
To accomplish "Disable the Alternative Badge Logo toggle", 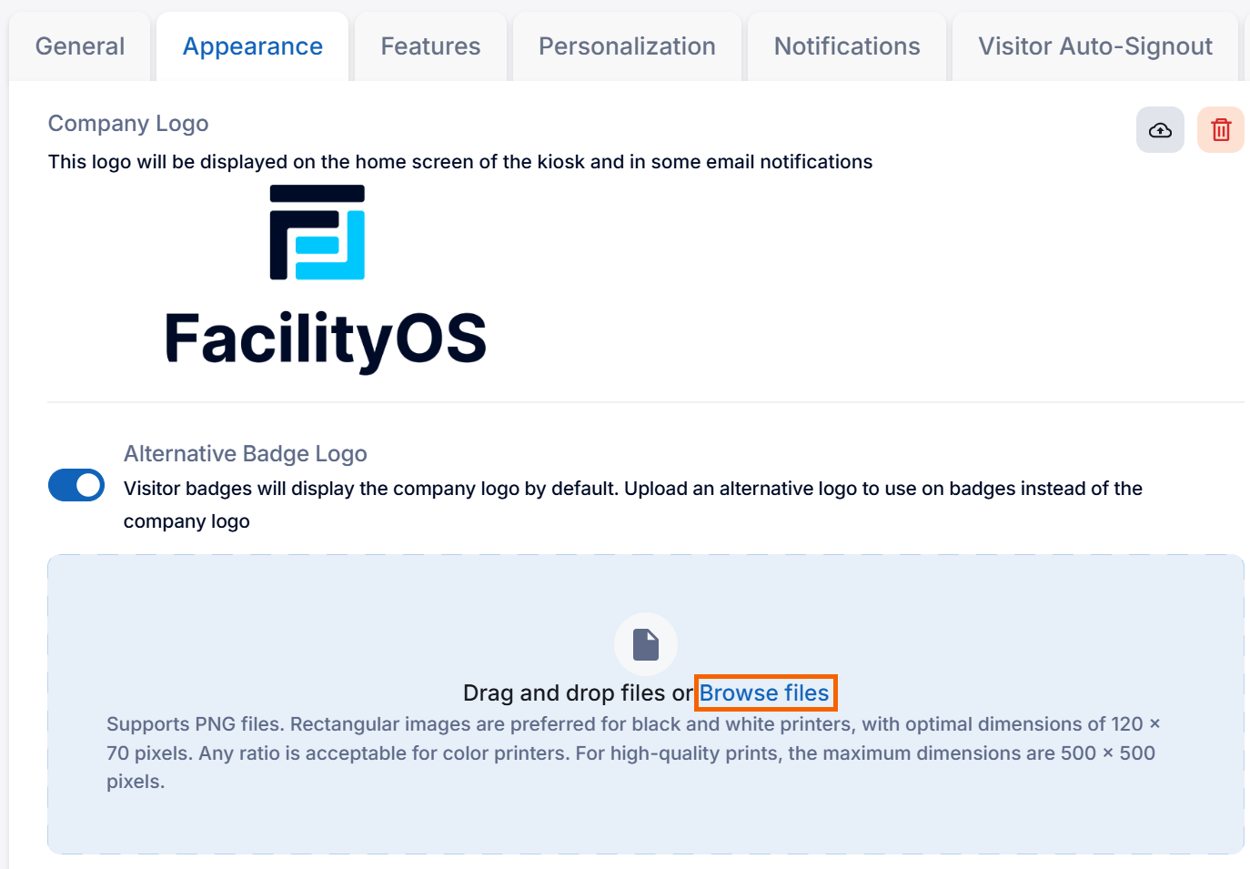I will tap(76, 485).
